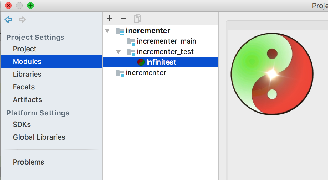
Task: Select the bold incrementer root module
Action: tap(148, 31)
